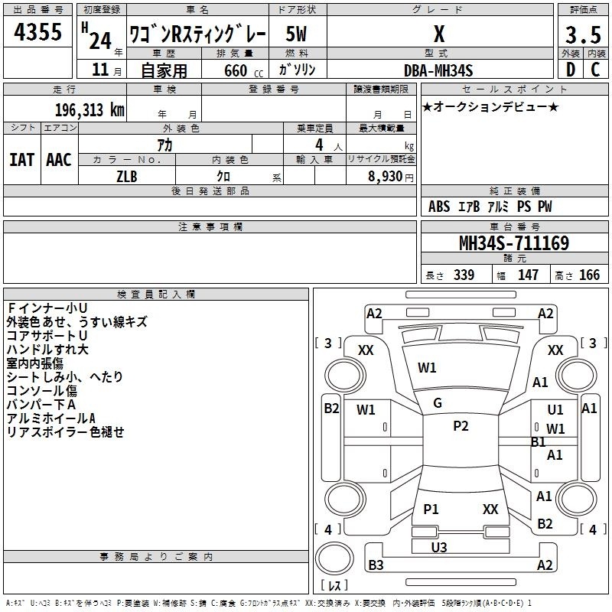Select the [レス] box below the diagram

334,587
